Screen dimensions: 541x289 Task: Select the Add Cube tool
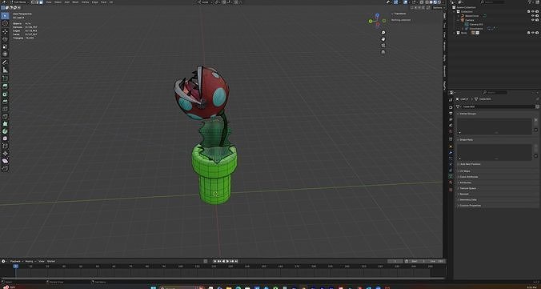pos(5,78)
